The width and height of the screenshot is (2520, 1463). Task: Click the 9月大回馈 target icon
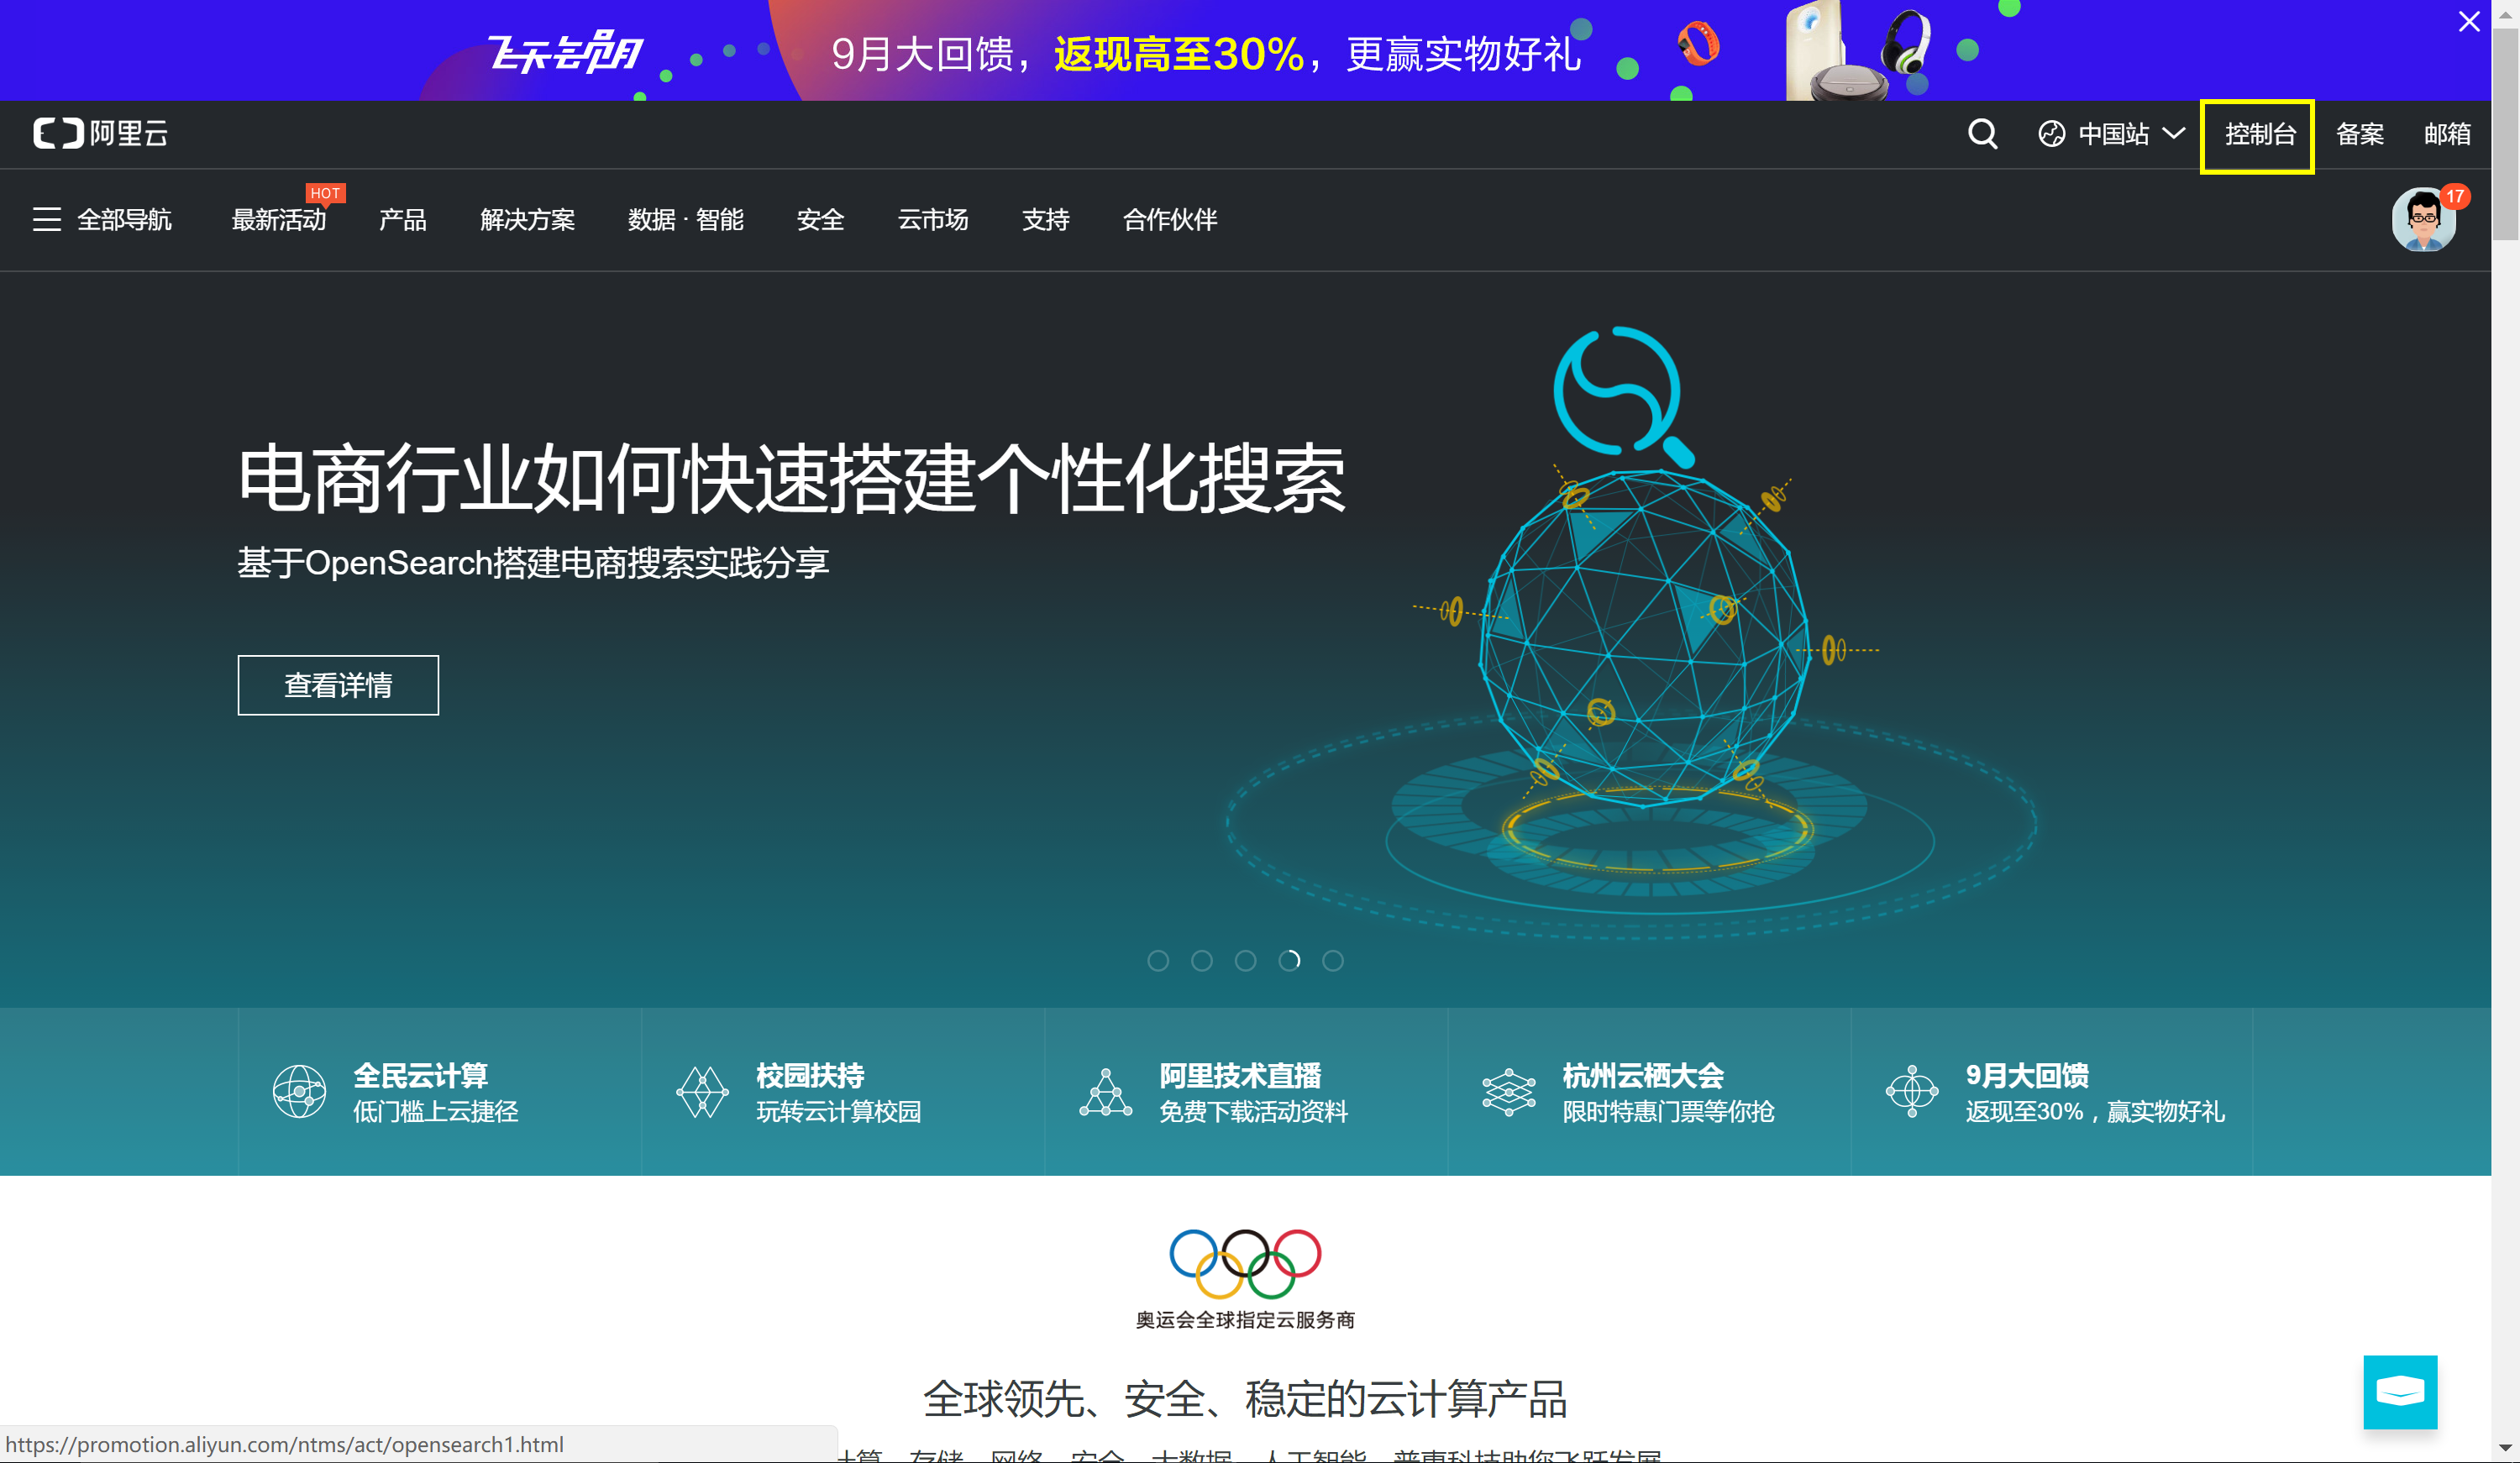[x=1911, y=1092]
